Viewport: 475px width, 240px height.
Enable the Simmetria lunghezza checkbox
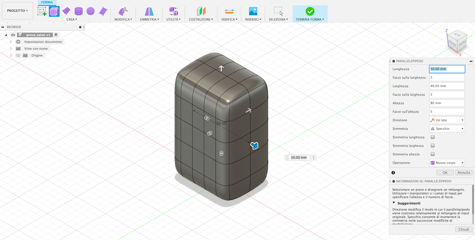433,137
